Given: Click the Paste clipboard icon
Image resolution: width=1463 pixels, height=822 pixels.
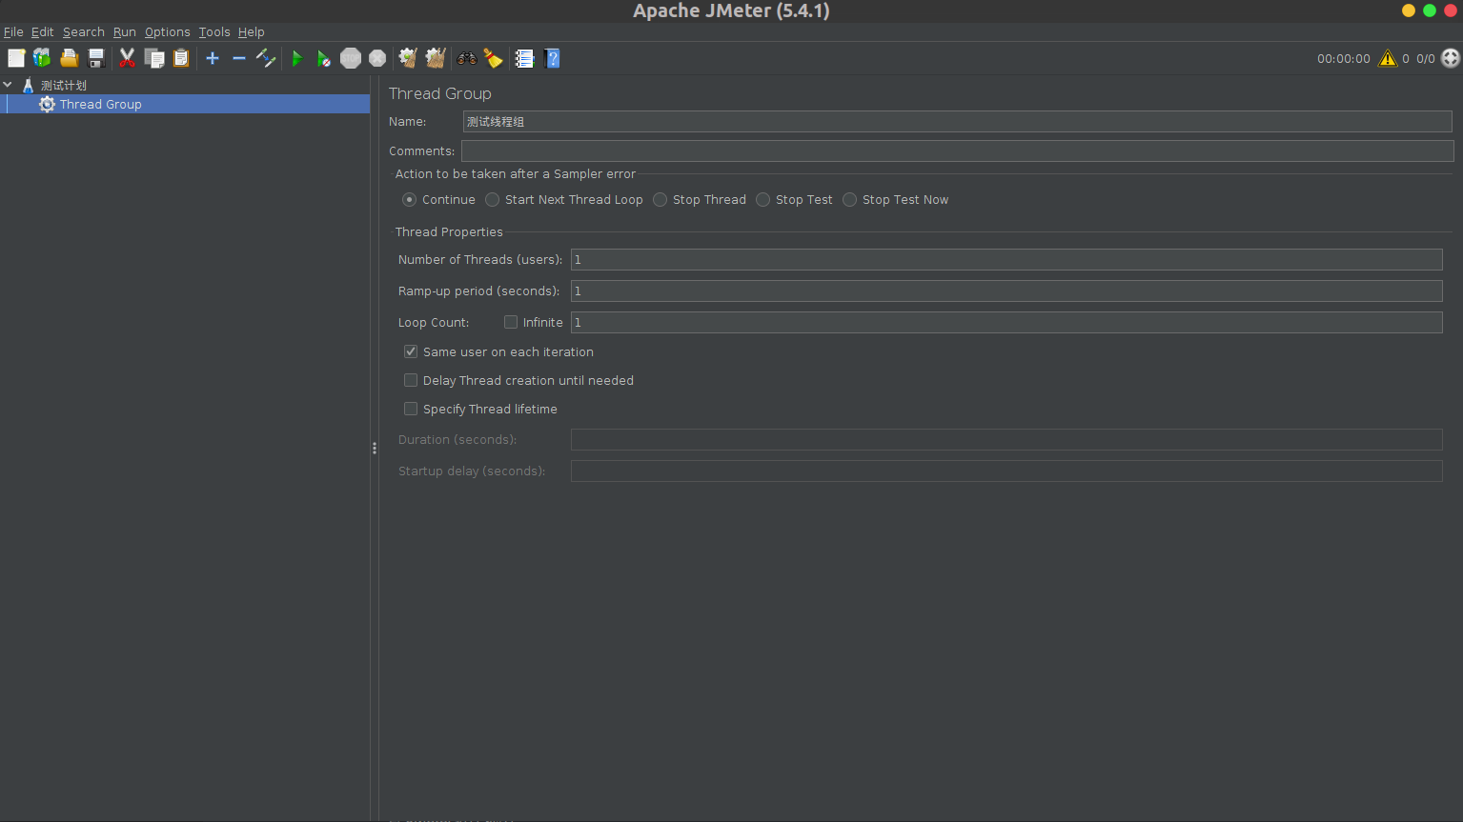Looking at the screenshot, I should 181,58.
